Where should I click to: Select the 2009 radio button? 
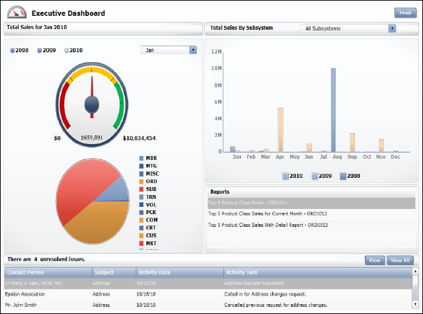(40, 50)
